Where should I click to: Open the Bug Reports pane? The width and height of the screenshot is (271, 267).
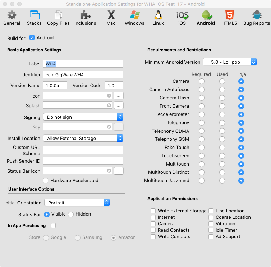256,18
